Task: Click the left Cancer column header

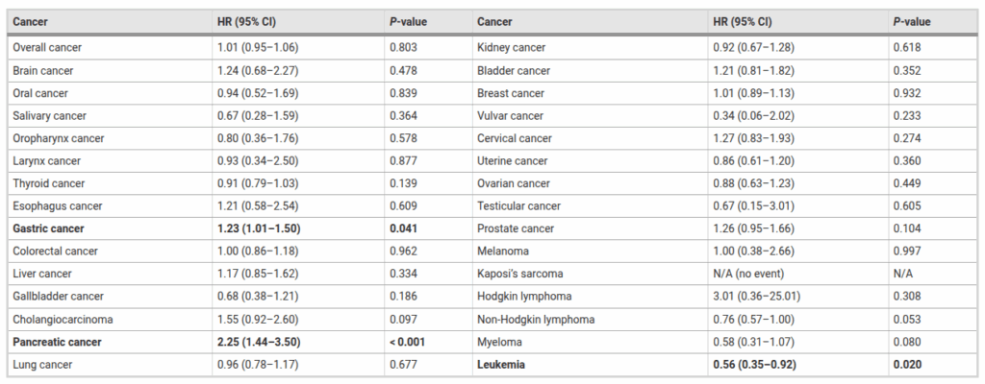Action: pyautogui.click(x=31, y=21)
